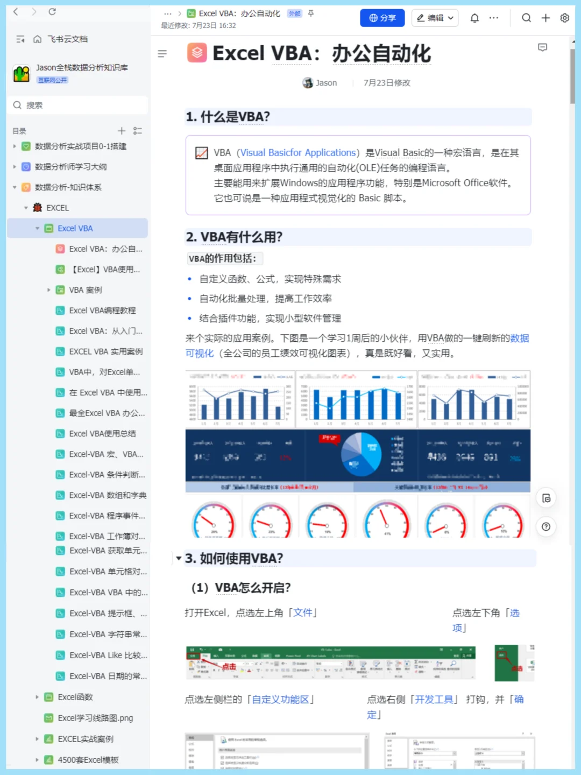This screenshot has height=775, width=581.
Task: Collapse the Excel VBA tree node
Action: coord(37,228)
